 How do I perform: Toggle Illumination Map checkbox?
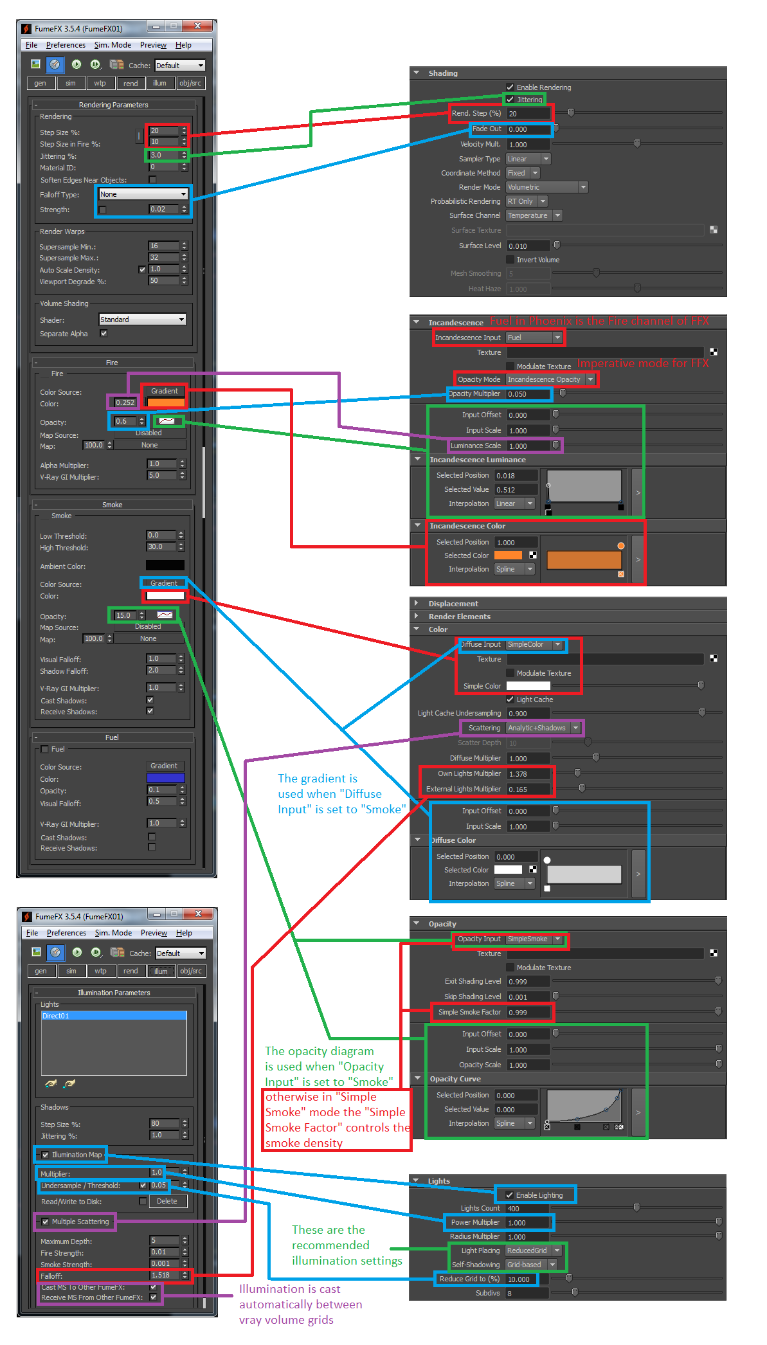click(x=45, y=1154)
